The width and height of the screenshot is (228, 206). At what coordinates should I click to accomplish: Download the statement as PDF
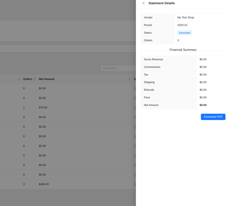point(213,117)
